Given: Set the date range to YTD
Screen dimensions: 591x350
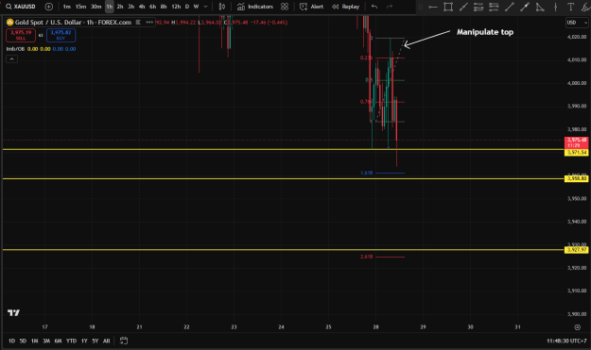Looking at the screenshot, I should (71, 341).
